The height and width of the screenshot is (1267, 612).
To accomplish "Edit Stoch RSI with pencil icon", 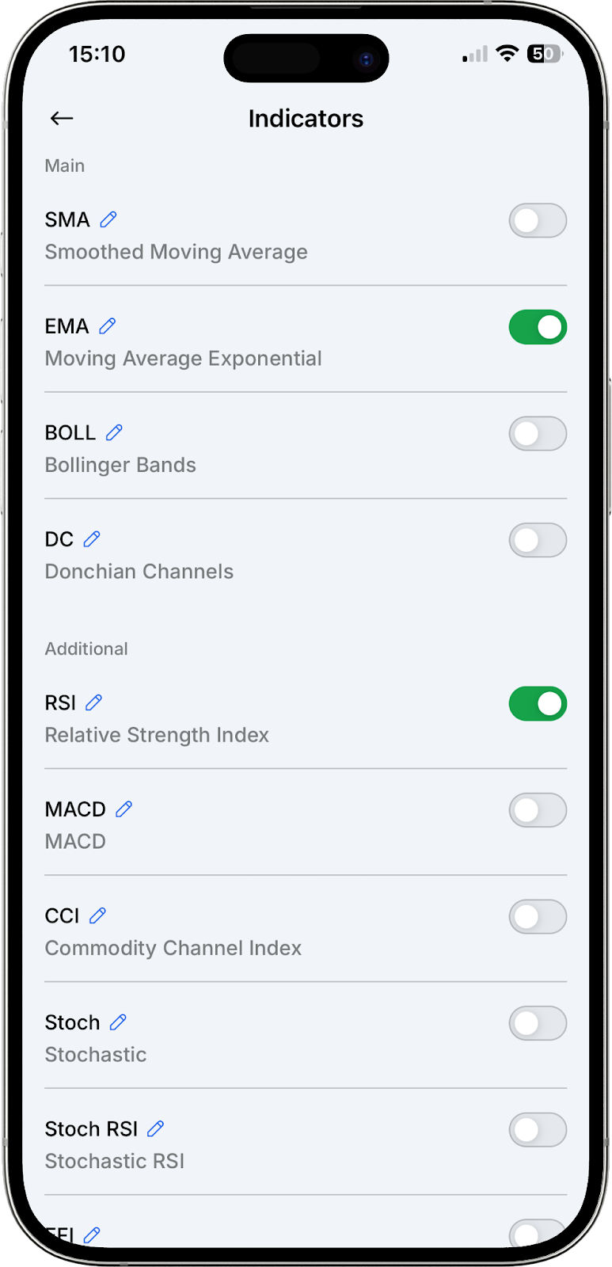I will (x=156, y=1128).
